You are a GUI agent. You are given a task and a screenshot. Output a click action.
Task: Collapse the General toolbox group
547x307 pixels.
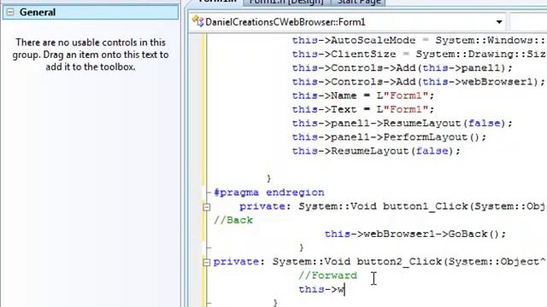click(10, 12)
